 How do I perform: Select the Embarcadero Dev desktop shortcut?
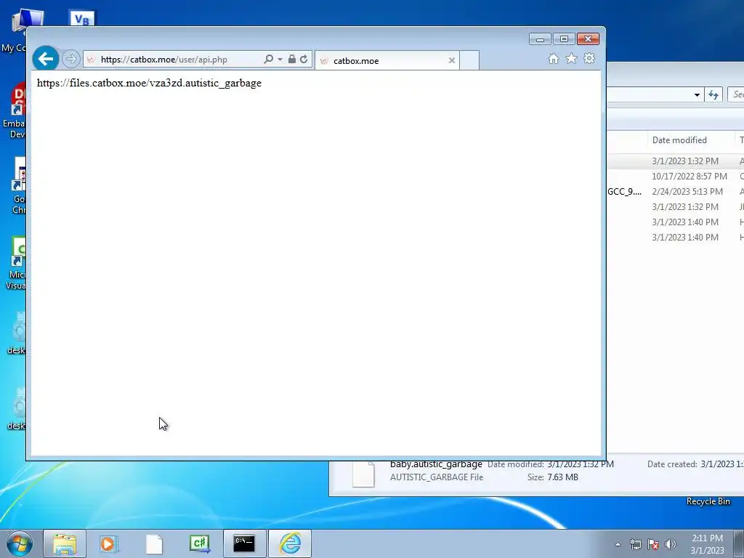click(15, 111)
